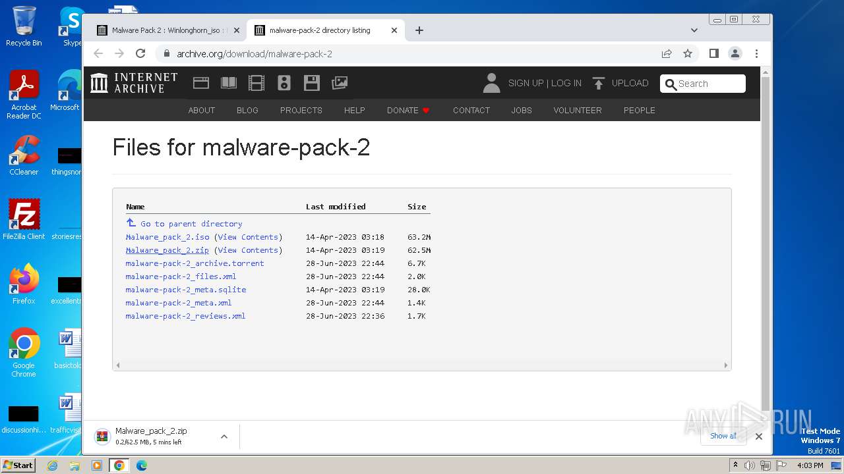
Task: Open Recycle Bin on desktop
Action: point(24,26)
